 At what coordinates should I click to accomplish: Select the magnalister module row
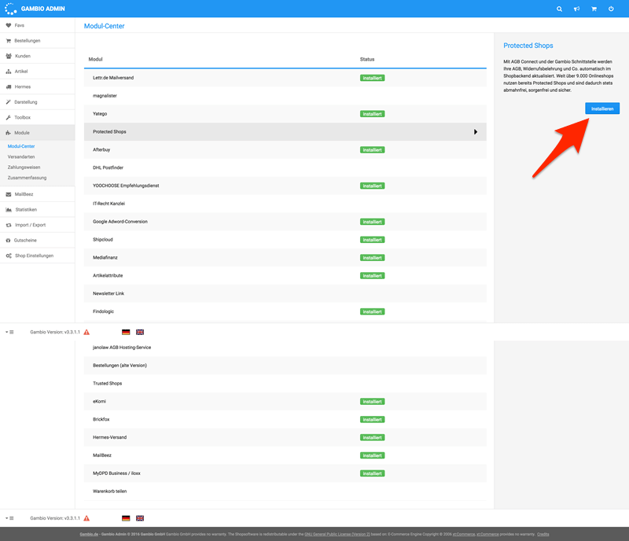[x=285, y=96]
